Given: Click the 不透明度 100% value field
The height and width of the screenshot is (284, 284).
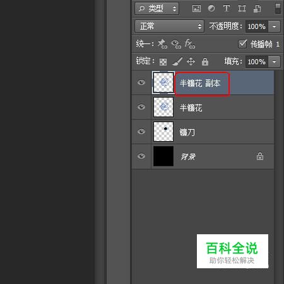Looking at the screenshot, I should point(257,26).
